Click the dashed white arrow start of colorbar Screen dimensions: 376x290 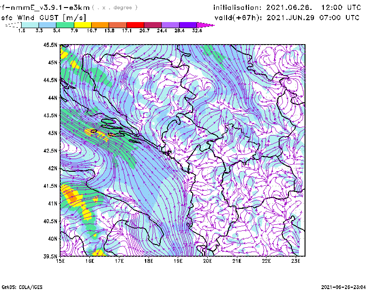(x=13, y=25)
